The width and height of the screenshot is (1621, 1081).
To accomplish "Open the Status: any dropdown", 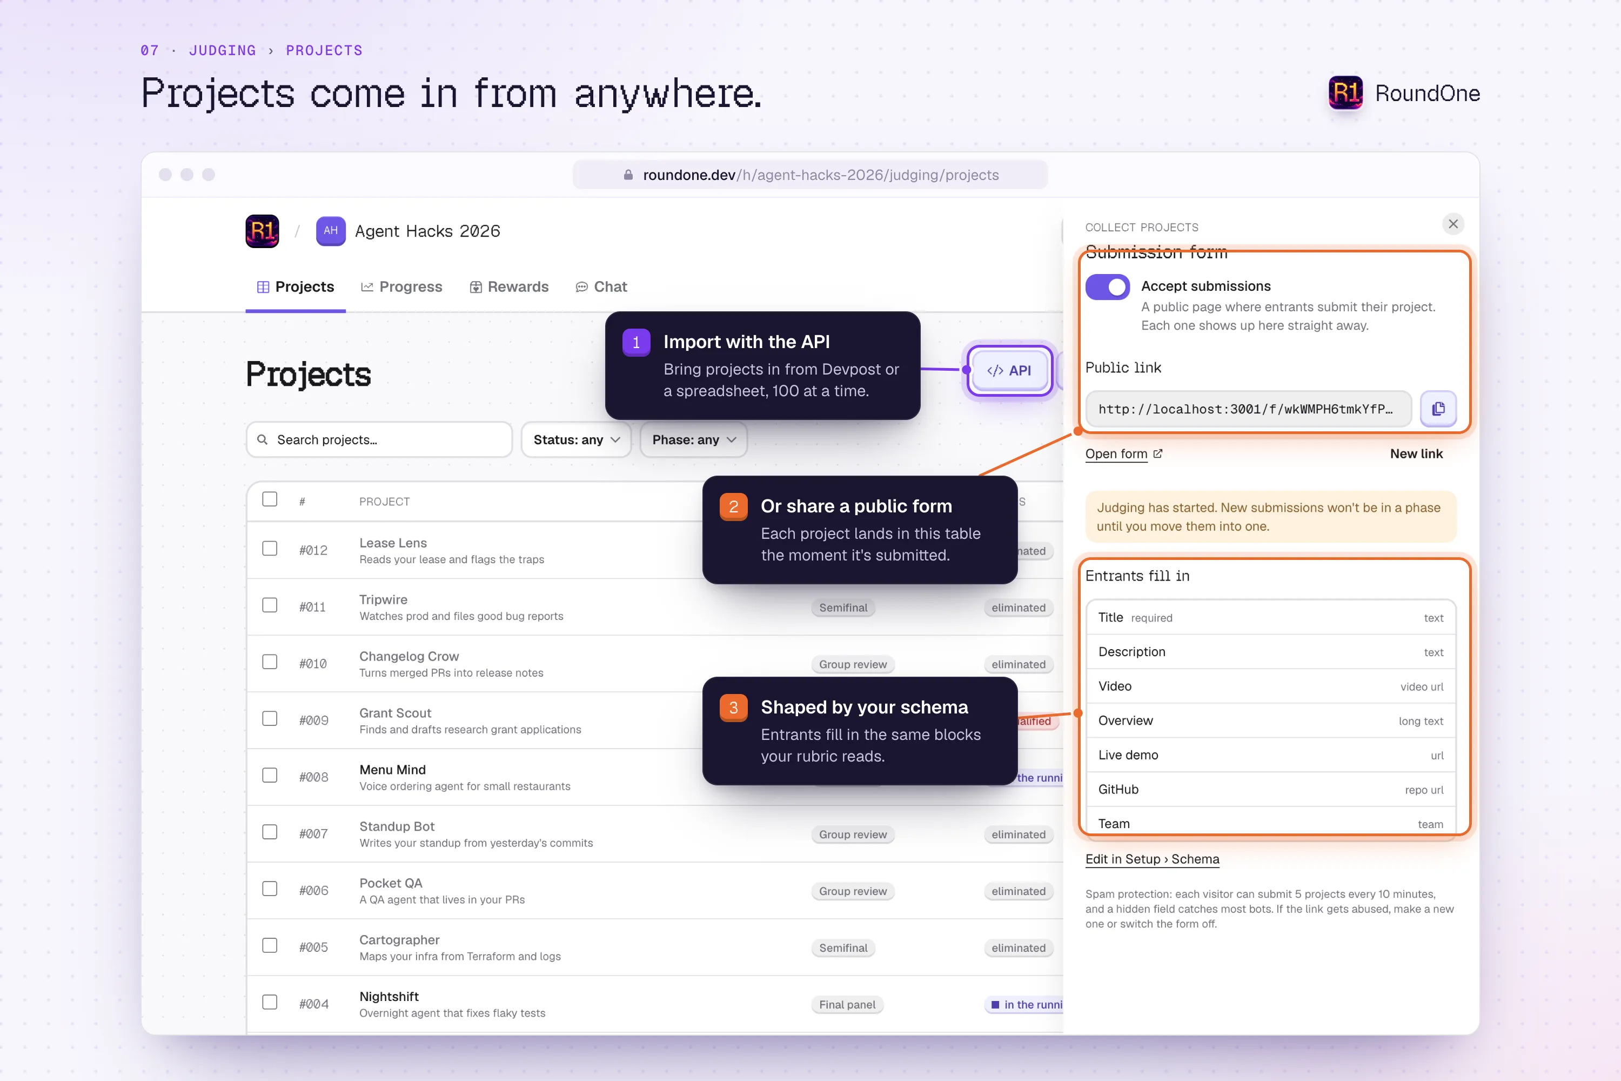I will click(x=576, y=440).
